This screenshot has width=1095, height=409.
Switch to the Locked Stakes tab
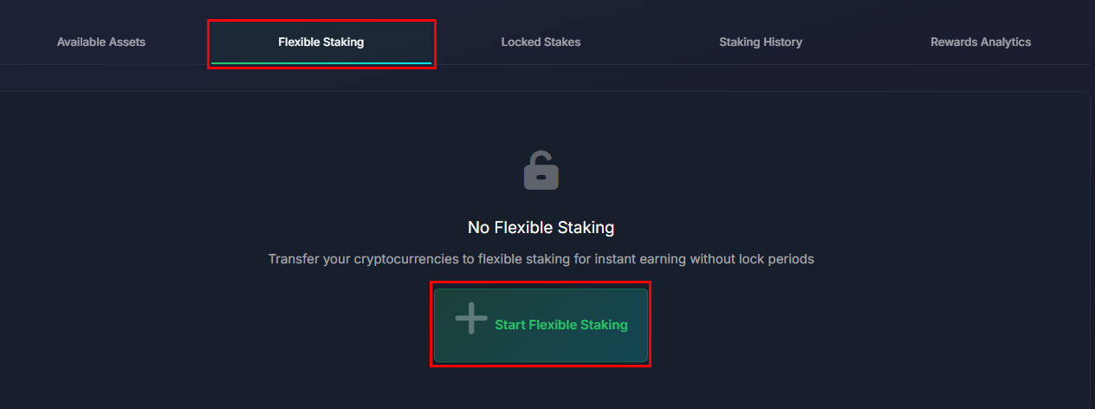pyautogui.click(x=541, y=42)
